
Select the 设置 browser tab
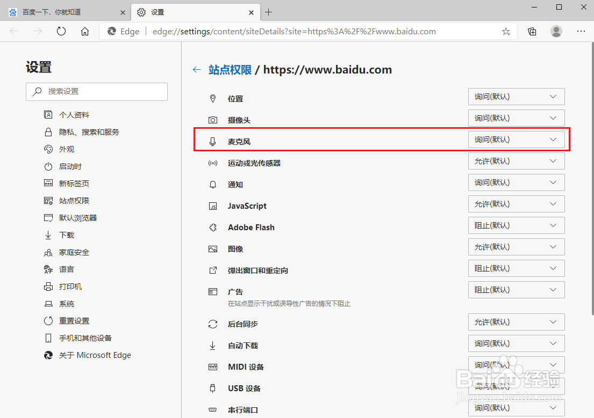[196, 12]
